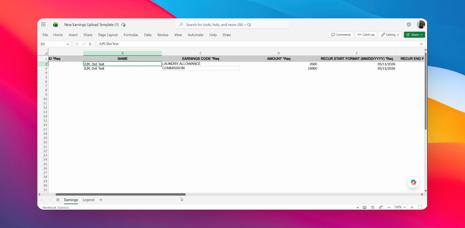Open the keyboard shortcuts icon in status bar
Image resolution: width=465 pixels, height=228 pixels.
click(x=365, y=207)
